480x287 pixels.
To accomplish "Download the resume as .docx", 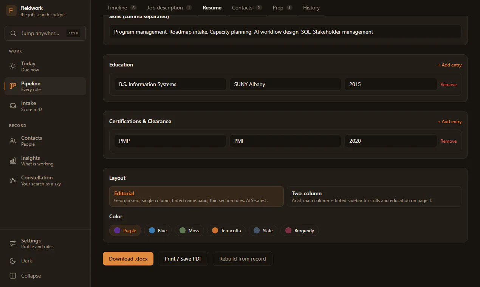I will tap(128, 259).
